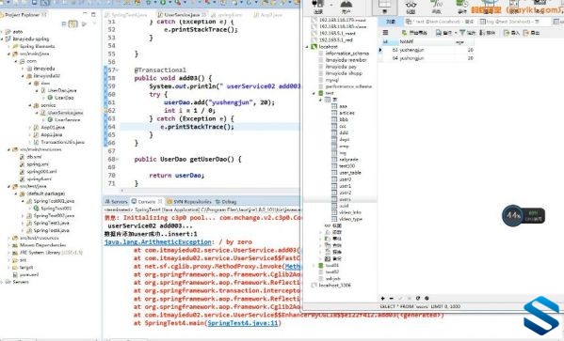Image resolution: width=564 pixels, height=341 pixels.
Task: Collapse the src/test/java folder node
Action: click(9, 186)
